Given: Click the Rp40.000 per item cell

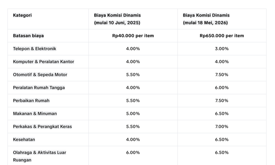Looking at the screenshot, I should point(133,35).
